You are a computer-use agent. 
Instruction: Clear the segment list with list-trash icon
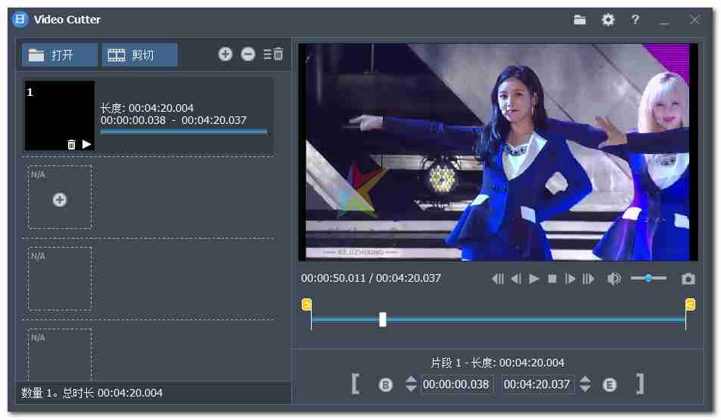(x=273, y=54)
